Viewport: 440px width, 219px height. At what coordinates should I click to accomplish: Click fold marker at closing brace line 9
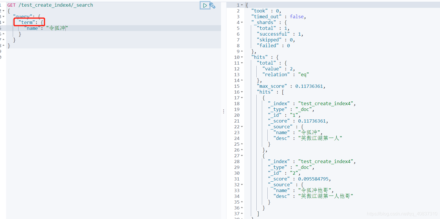[x=242, y=51]
